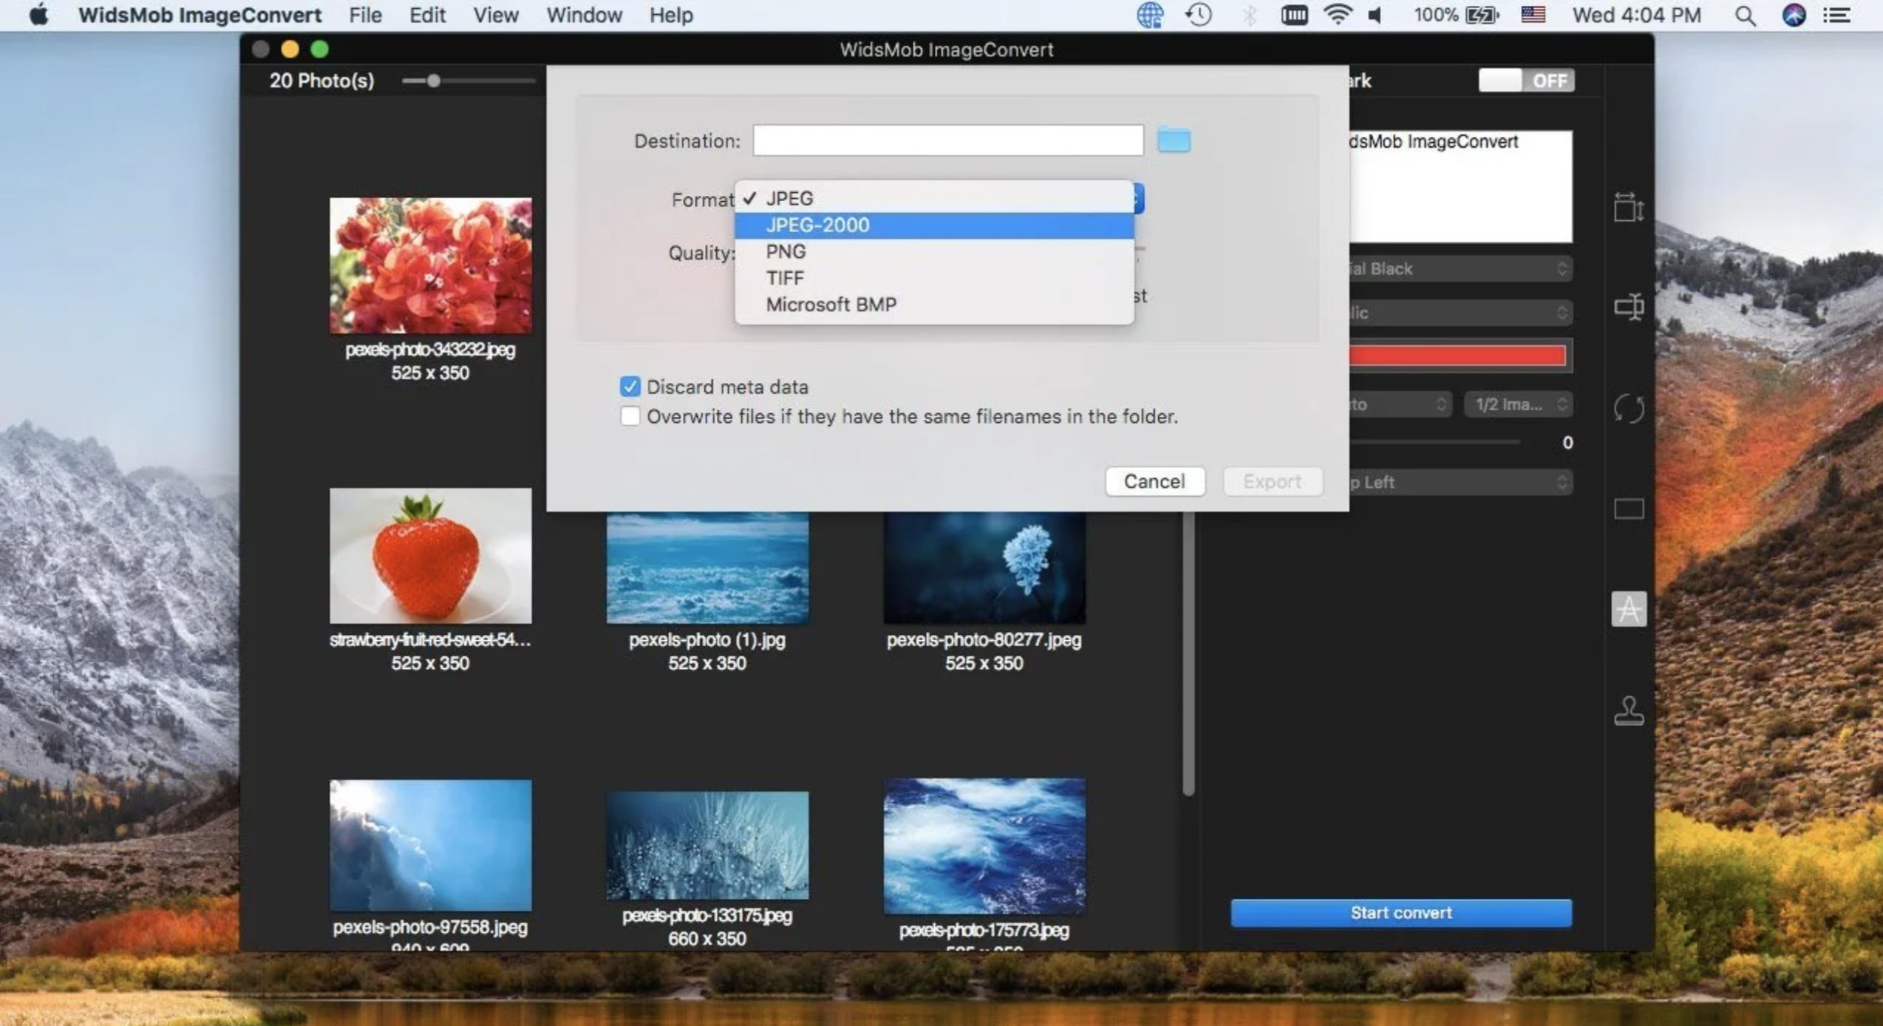The width and height of the screenshot is (1883, 1026).
Task: Click the rotate tool icon
Action: click(x=1628, y=408)
